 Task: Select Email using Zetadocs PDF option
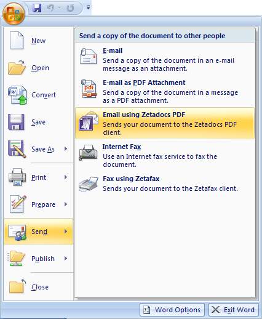[x=165, y=123]
